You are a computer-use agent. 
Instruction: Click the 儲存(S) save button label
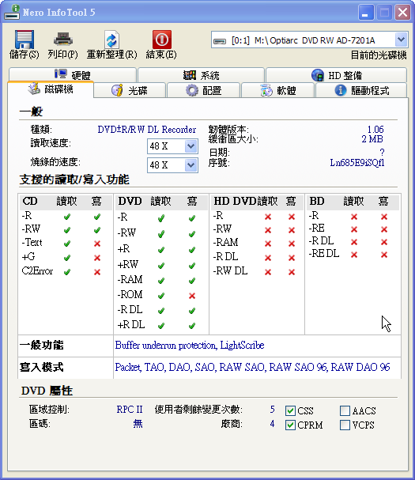tap(25, 55)
